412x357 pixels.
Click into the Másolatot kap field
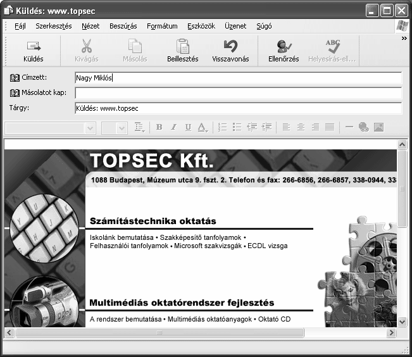pos(239,93)
